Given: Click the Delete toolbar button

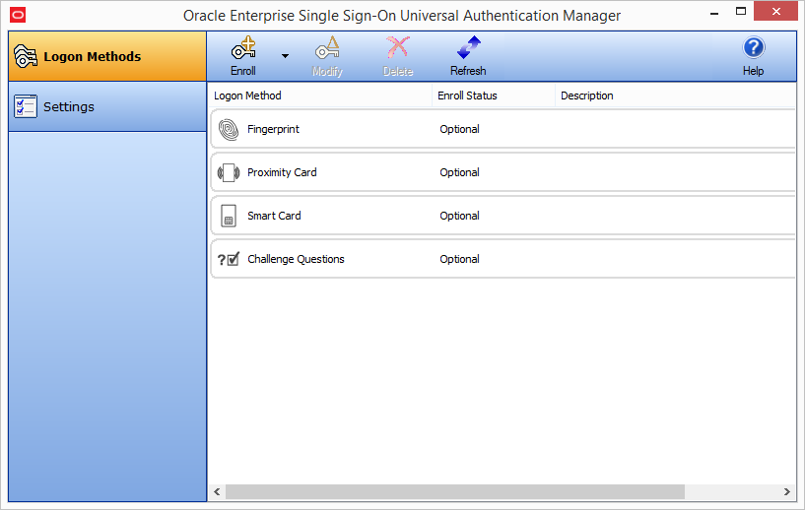Looking at the screenshot, I should (398, 56).
